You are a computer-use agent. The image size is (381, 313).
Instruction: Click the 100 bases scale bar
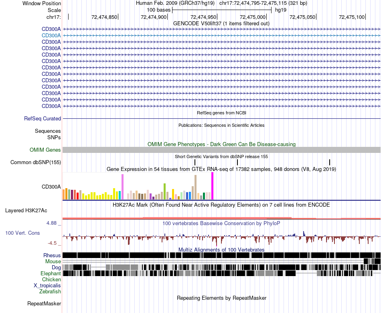coord(222,10)
